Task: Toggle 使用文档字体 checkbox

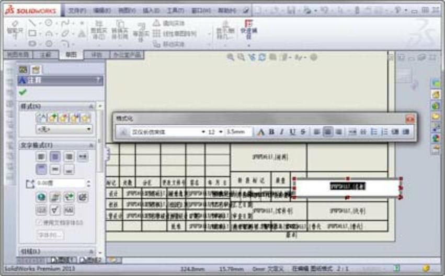Action: tap(39, 222)
